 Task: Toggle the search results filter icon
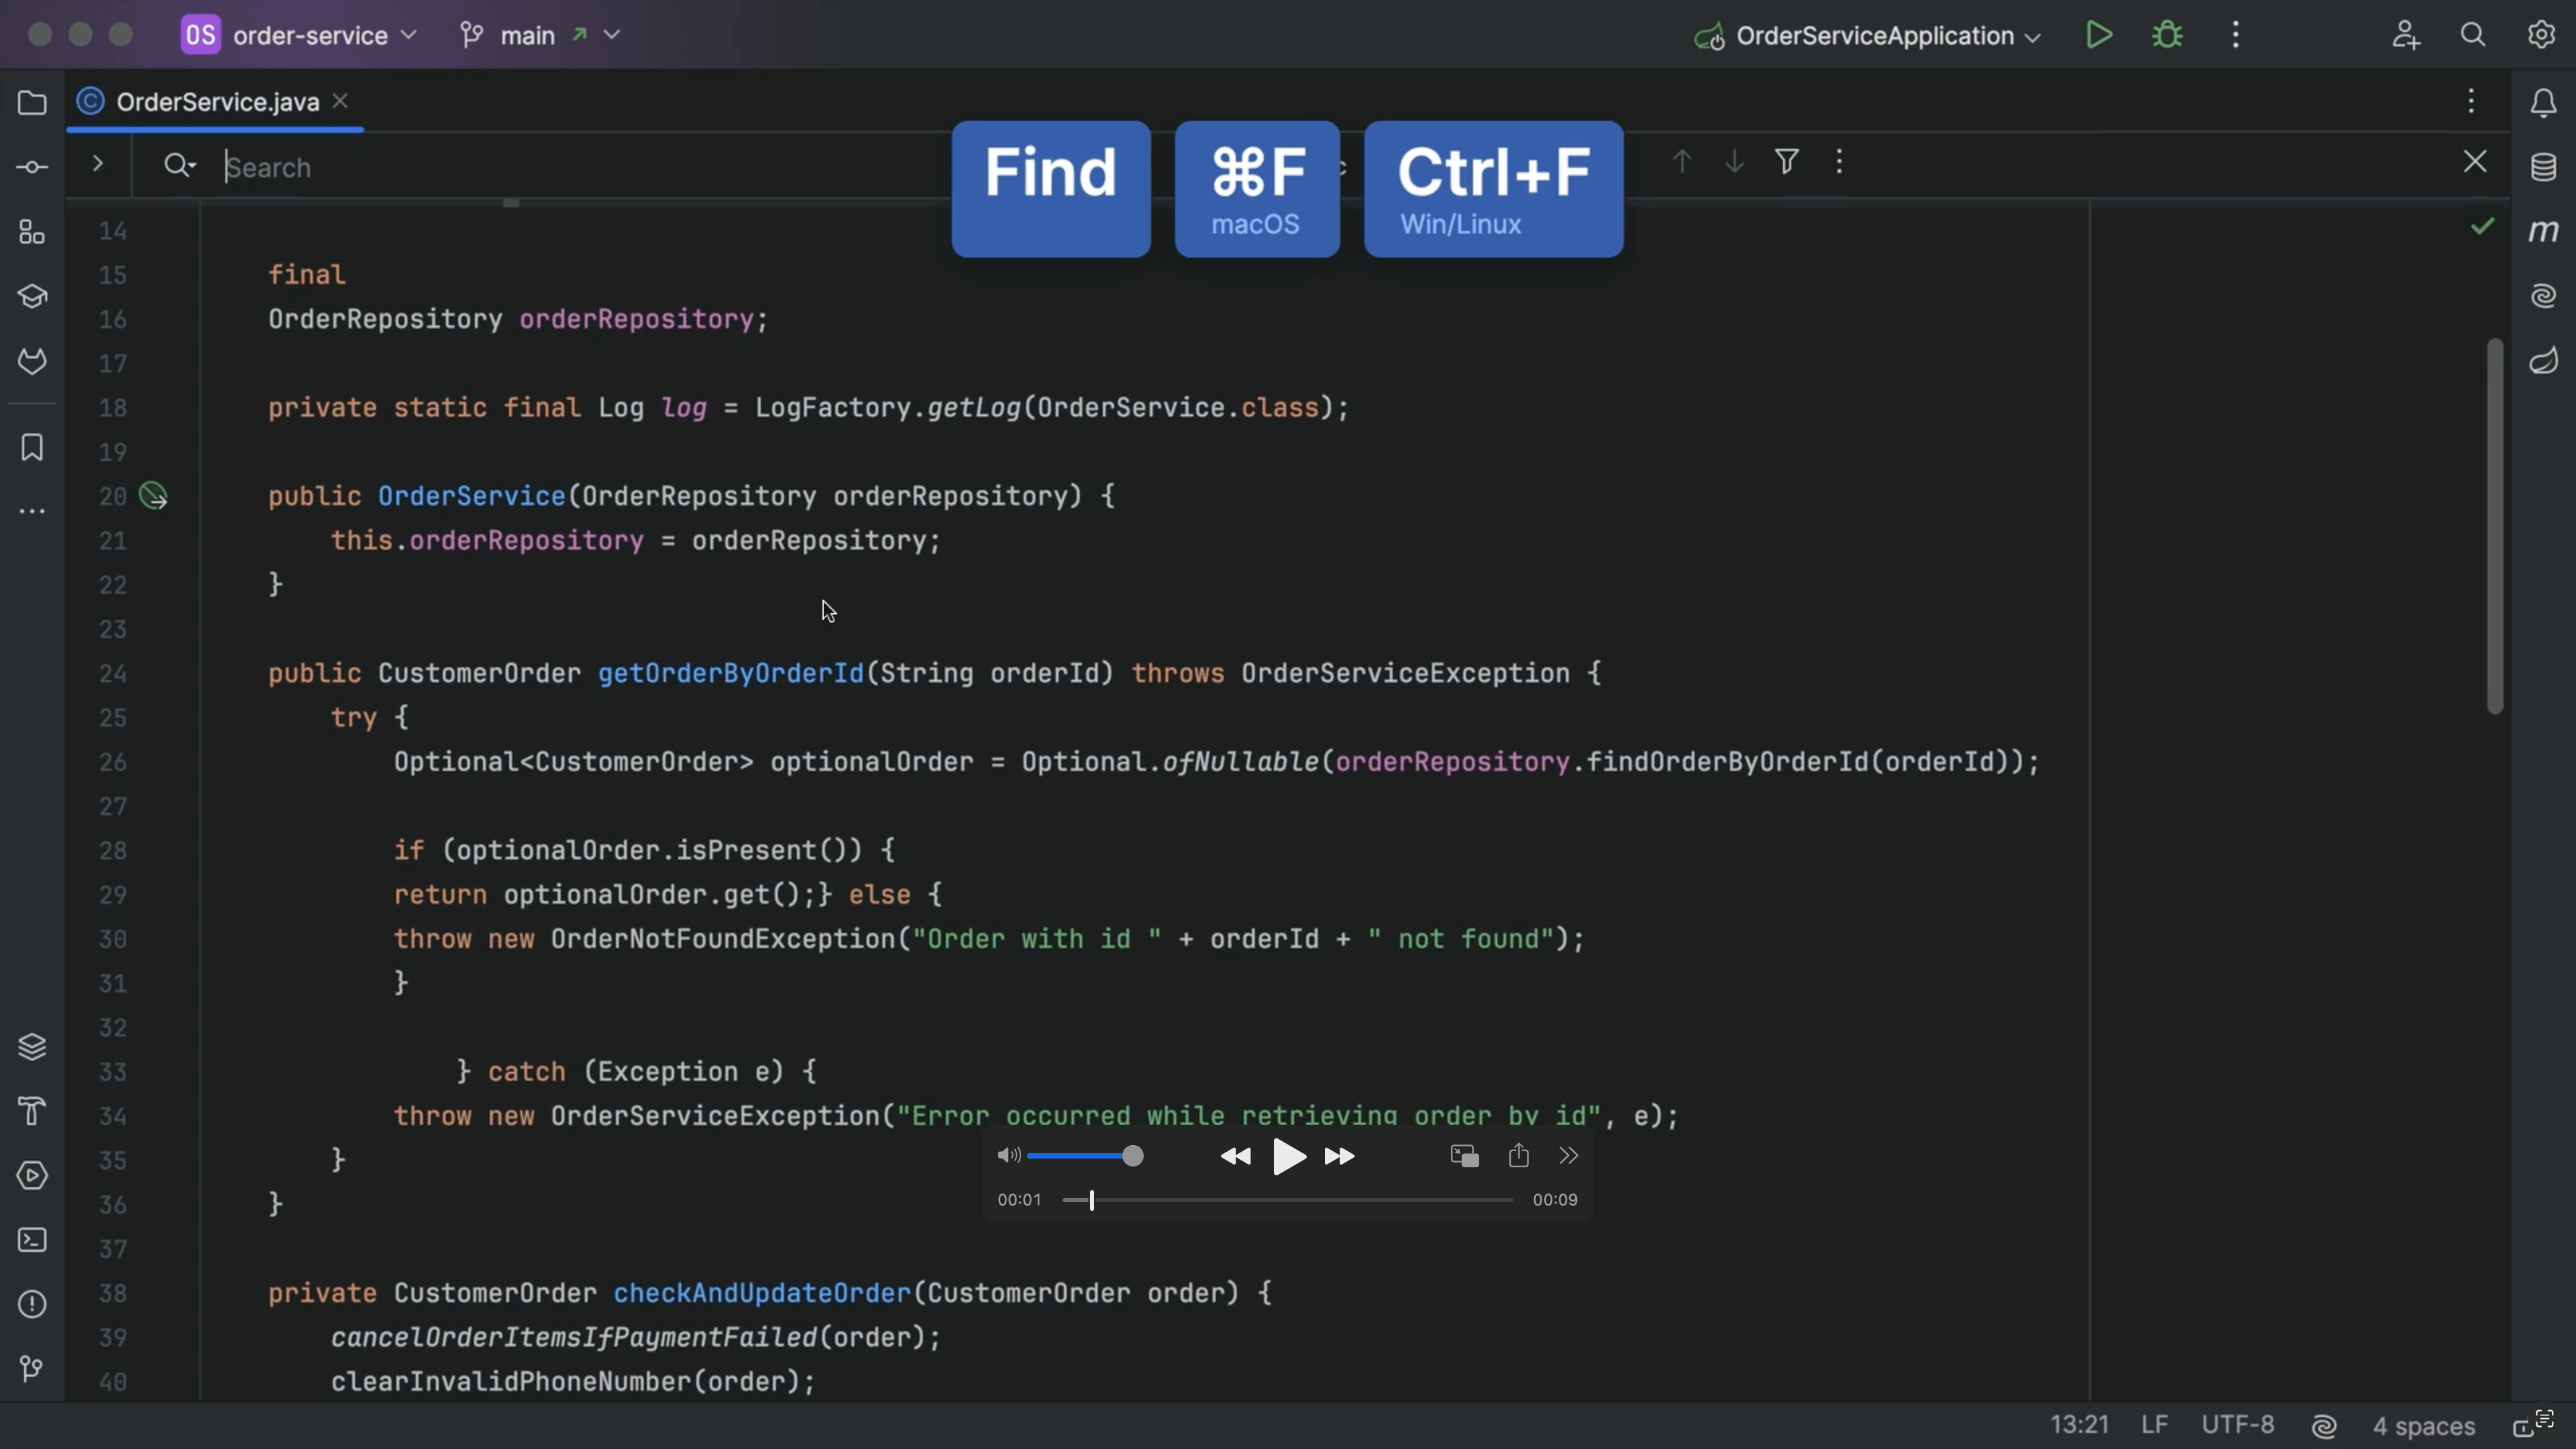pyautogui.click(x=1786, y=161)
